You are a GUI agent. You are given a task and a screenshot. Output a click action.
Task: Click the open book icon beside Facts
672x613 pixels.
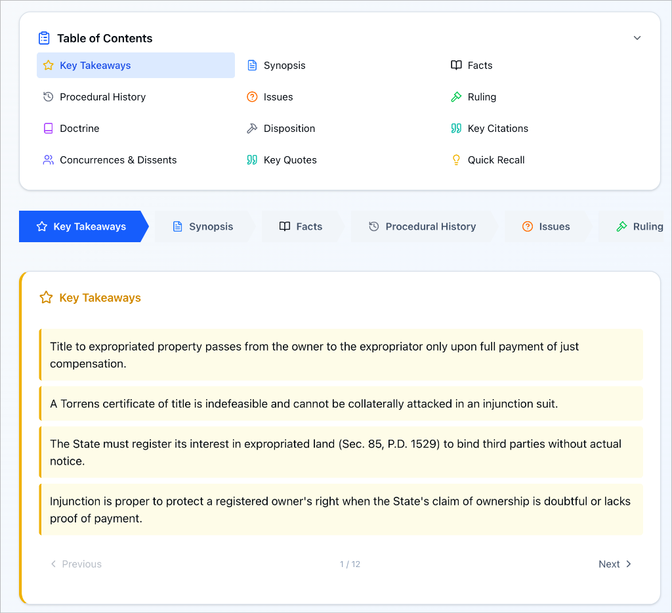(x=456, y=65)
